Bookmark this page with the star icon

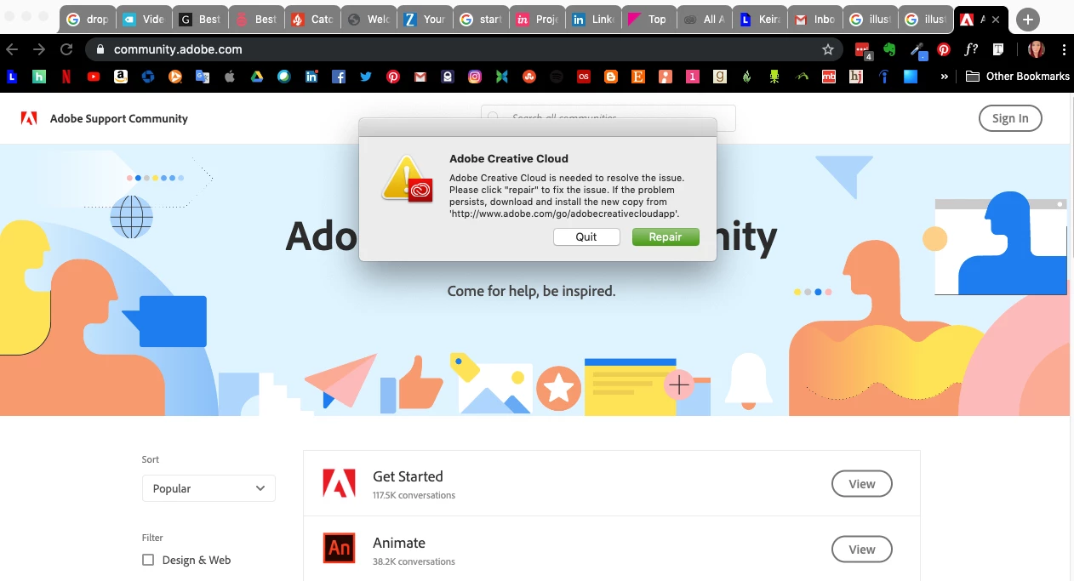[x=828, y=49]
